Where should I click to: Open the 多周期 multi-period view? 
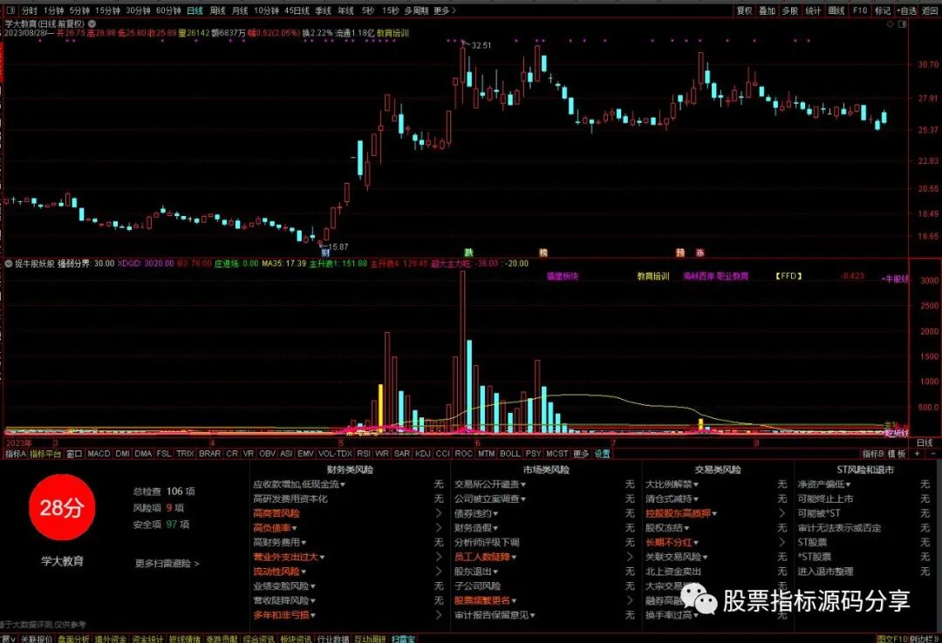click(416, 10)
